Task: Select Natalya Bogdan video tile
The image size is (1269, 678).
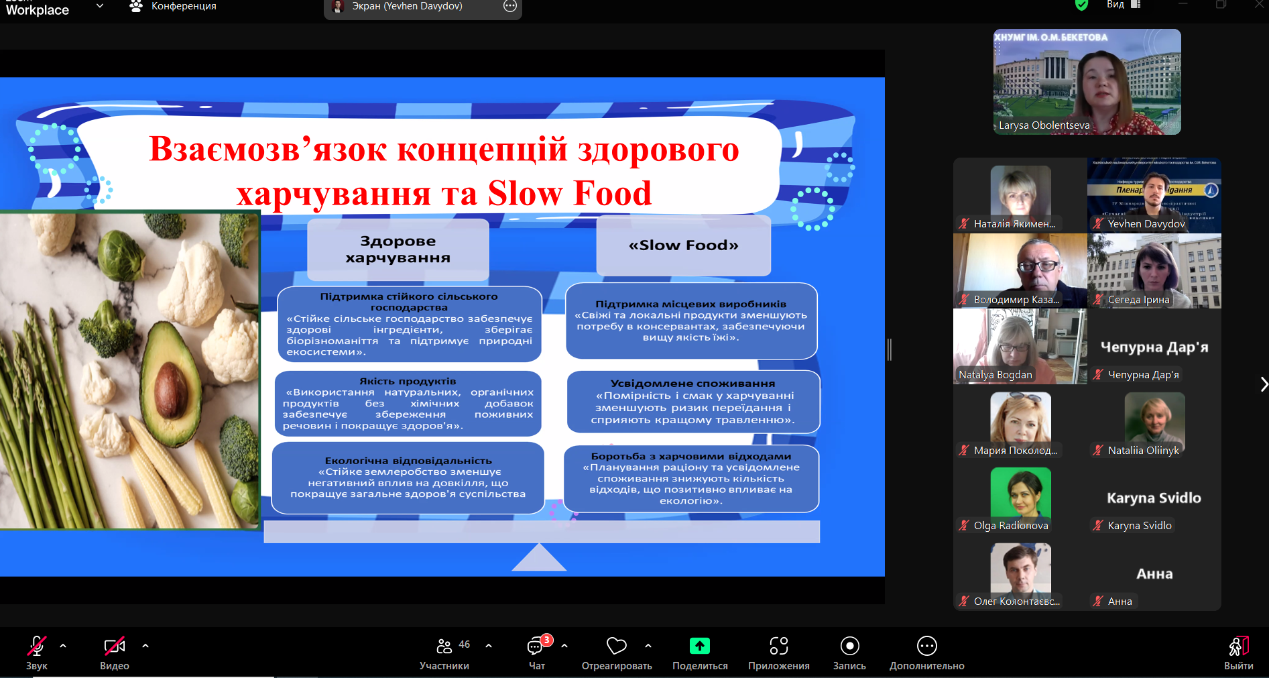Action: [x=1020, y=346]
